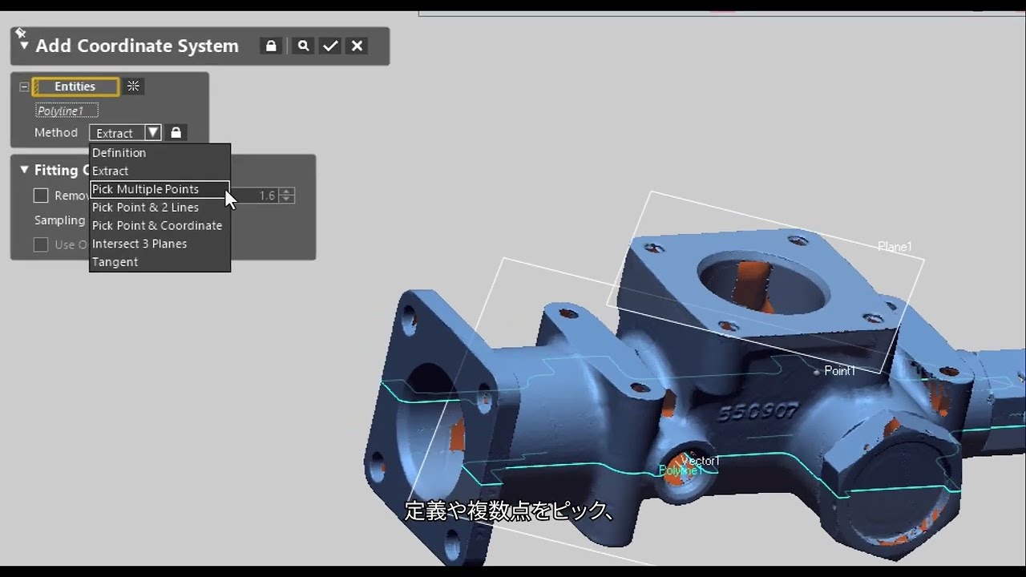Image resolution: width=1026 pixels, height=577 pixels.
Task: Enable the Remove outliers checkbox
Action: (41, 196)
